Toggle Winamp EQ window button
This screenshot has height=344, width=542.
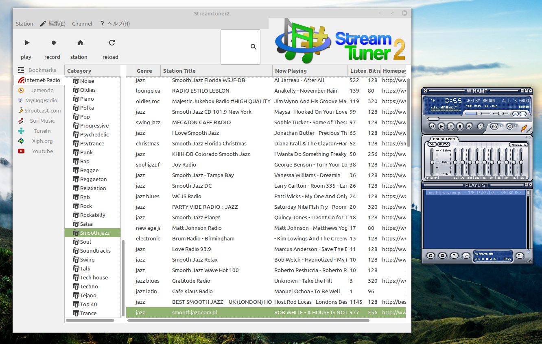coord(515,114)
